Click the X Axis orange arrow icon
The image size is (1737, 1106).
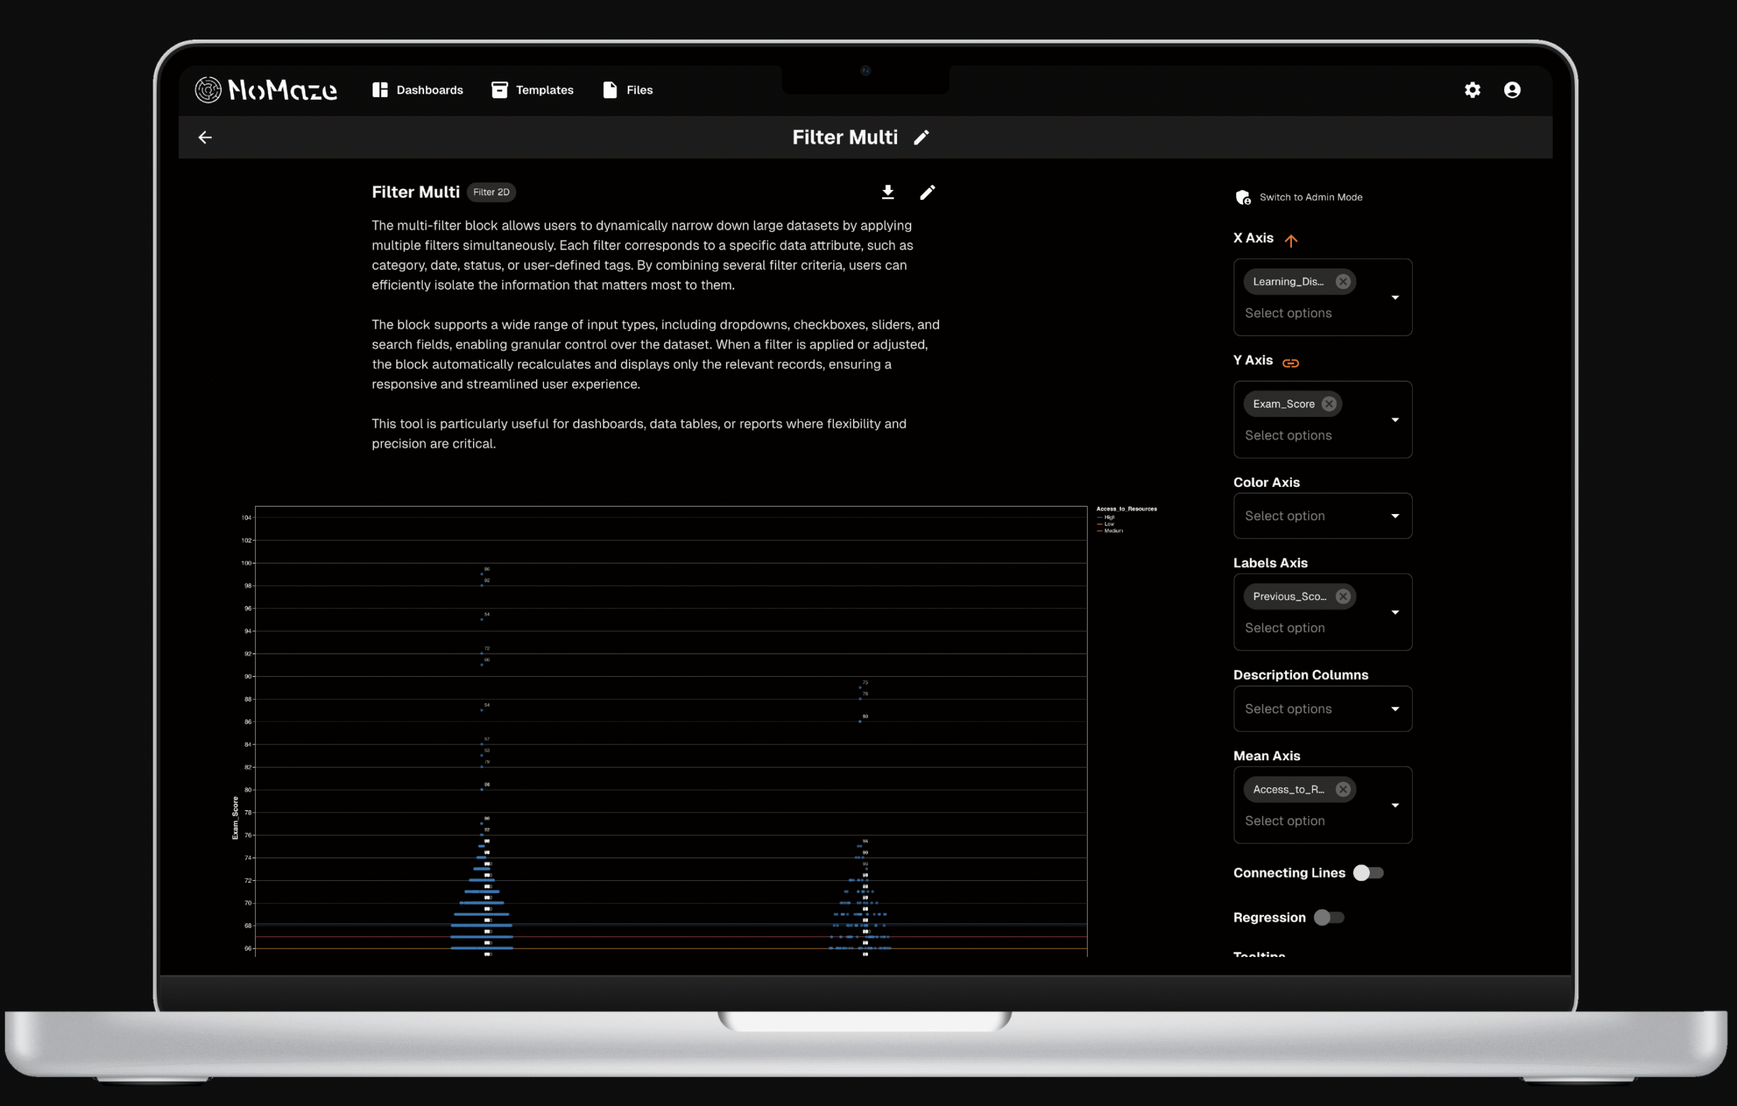point(1291,240)
